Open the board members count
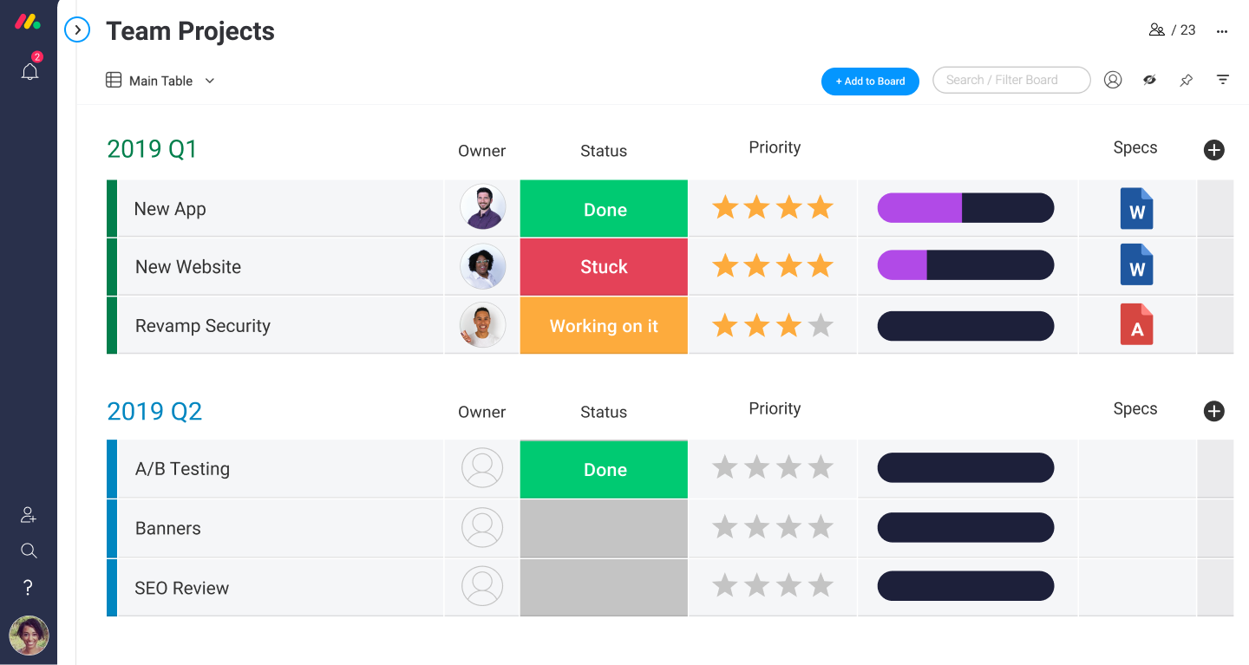1249x665 pixels. [x=1172, y=30]
